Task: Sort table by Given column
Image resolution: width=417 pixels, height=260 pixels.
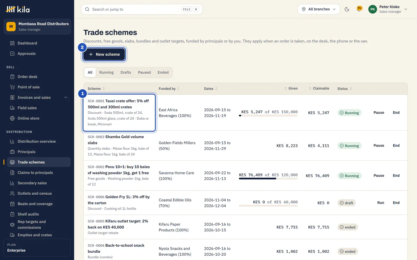Action: point(291,88)
